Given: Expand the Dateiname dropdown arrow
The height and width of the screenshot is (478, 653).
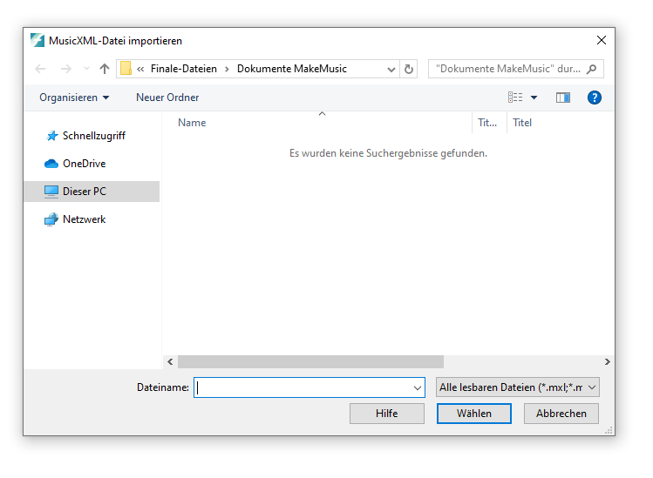Looking at the screenshot, I should pyautogui.click(x=418, y=387).
